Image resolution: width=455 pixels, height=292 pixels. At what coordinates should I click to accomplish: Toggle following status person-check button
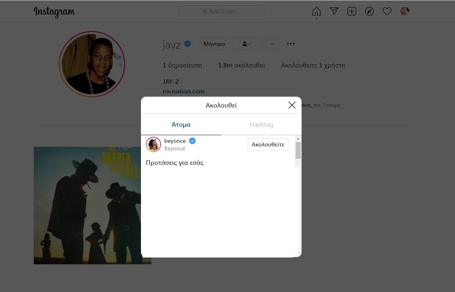247,44
